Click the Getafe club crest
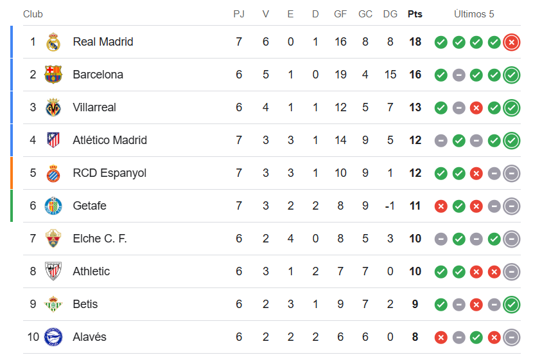533x355 pixels. [53, 206]
